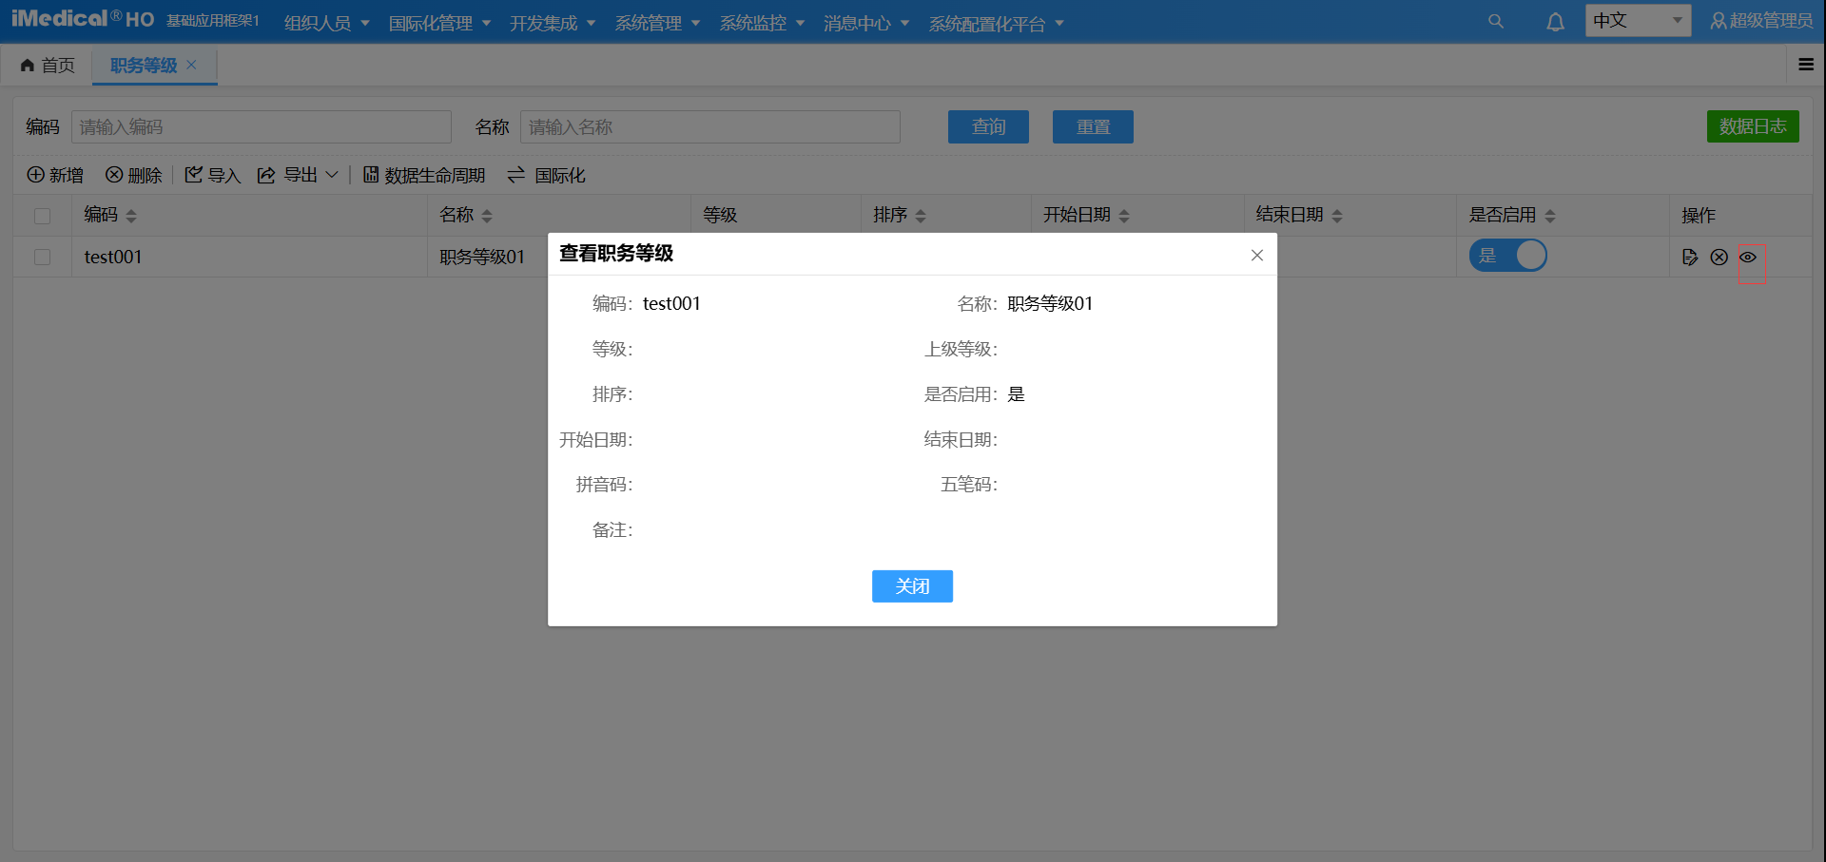Open the 中文 language dropdown
Viewport: 1826px width, 862px height.
click(1638, 21)
